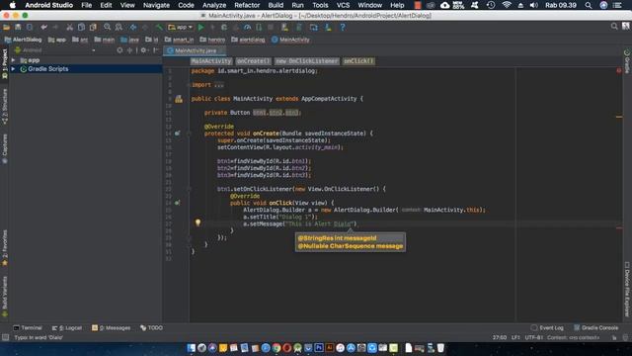Open the Build menu
Screen dimensions: 632x356
click(x=276, y=5)
